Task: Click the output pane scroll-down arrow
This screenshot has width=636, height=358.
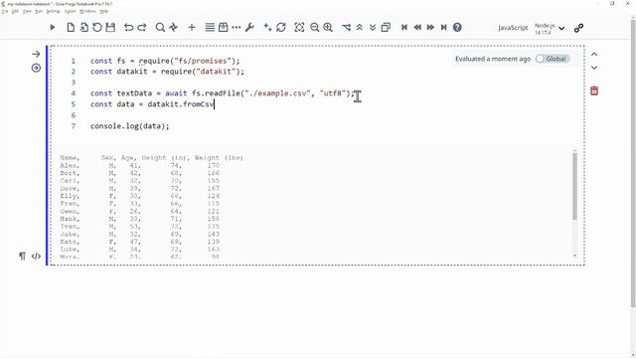Action: point(574,256)
